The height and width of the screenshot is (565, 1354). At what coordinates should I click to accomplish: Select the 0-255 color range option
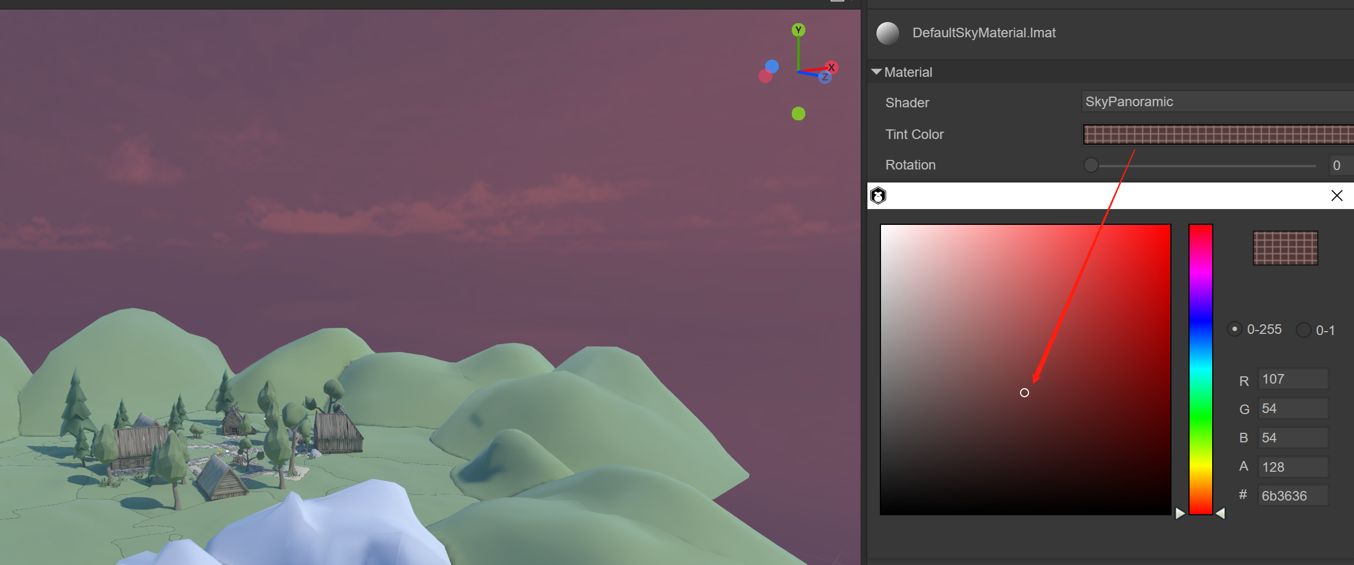(1235, 329)
